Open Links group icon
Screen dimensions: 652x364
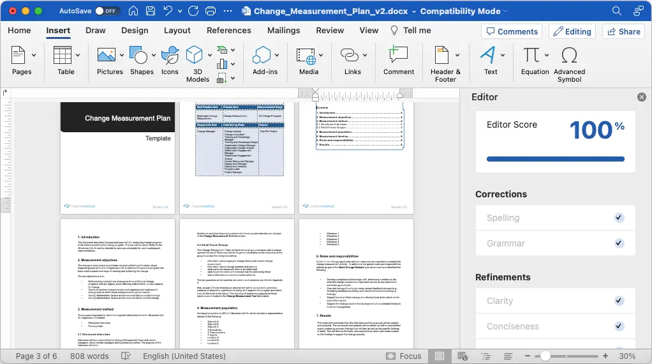350,55
